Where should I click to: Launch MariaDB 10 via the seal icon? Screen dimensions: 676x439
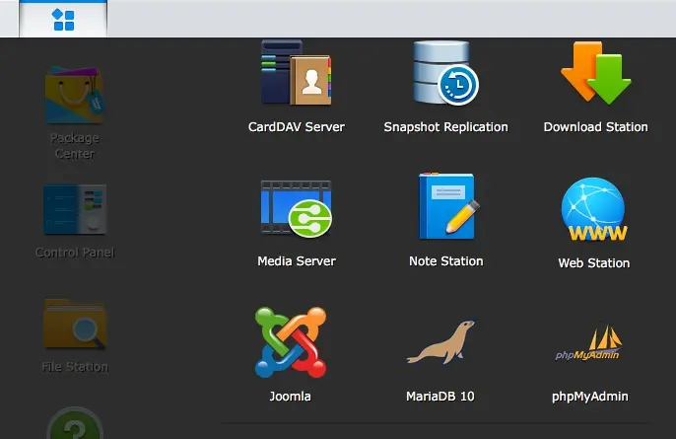[440, 343]
